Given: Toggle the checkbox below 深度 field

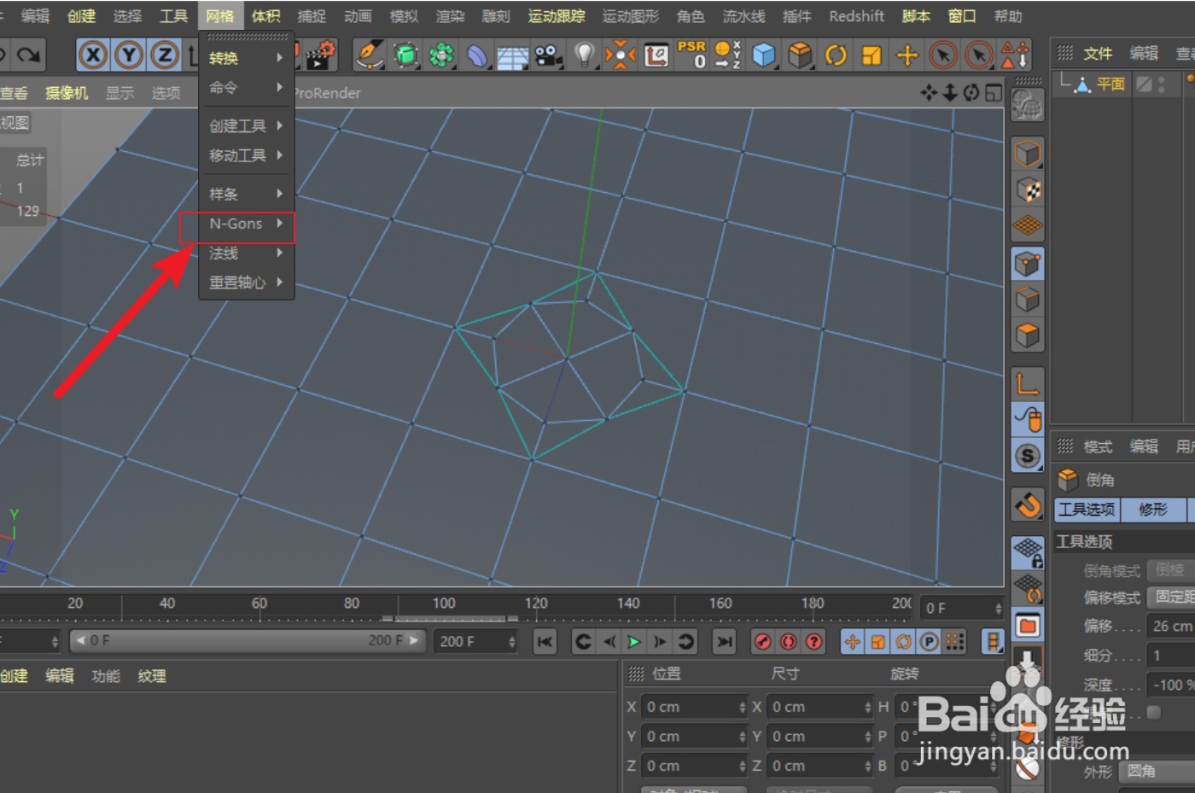Looking at the screenshot, I should coord(1154,712).
